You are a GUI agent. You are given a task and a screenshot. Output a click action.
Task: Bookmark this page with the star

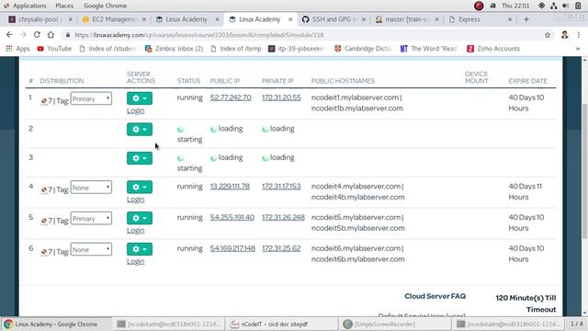coord(548,35)
